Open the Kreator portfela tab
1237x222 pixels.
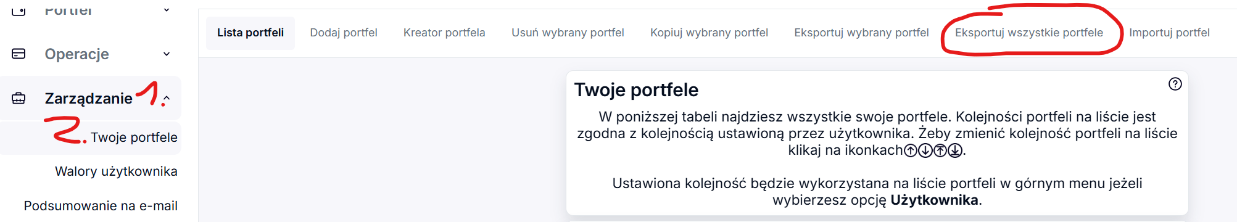tap(444, 33)
